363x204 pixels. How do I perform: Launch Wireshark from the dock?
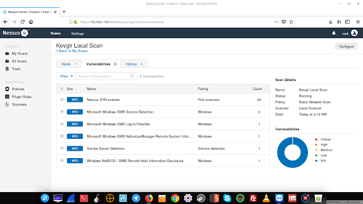[x=70, y=198]
